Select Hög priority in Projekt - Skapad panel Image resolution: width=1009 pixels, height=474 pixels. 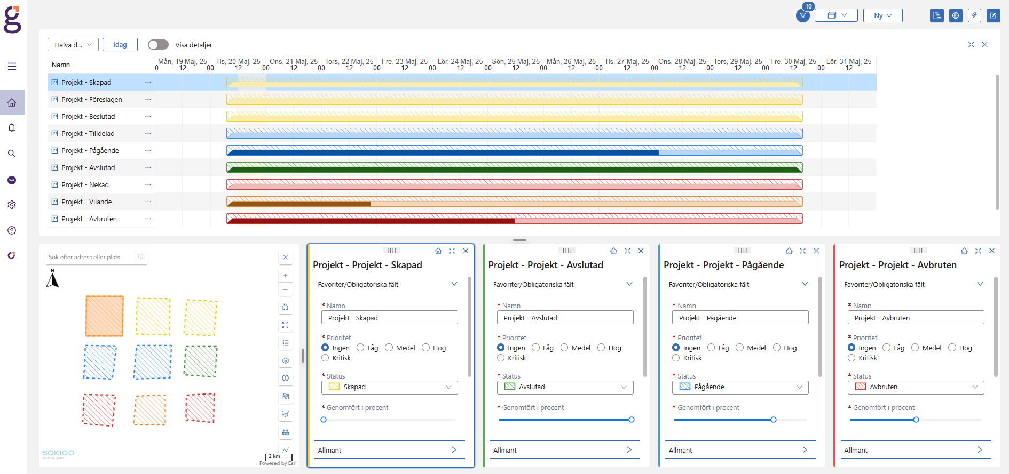[426, 348]
